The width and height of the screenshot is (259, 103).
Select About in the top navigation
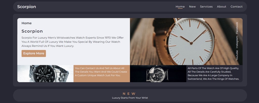pyautogui.click(x=222, y=7)
